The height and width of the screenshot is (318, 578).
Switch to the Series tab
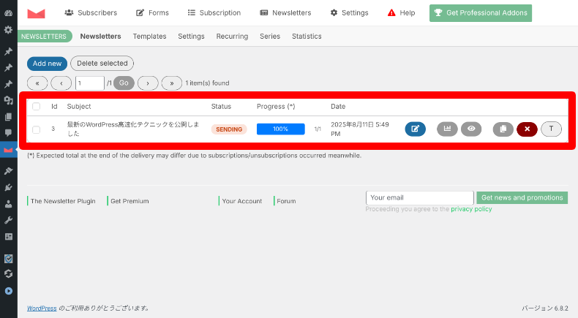point(270,37)
